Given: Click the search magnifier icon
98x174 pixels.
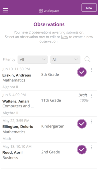Looking at the screenshot, I should [x=87, y=59].
